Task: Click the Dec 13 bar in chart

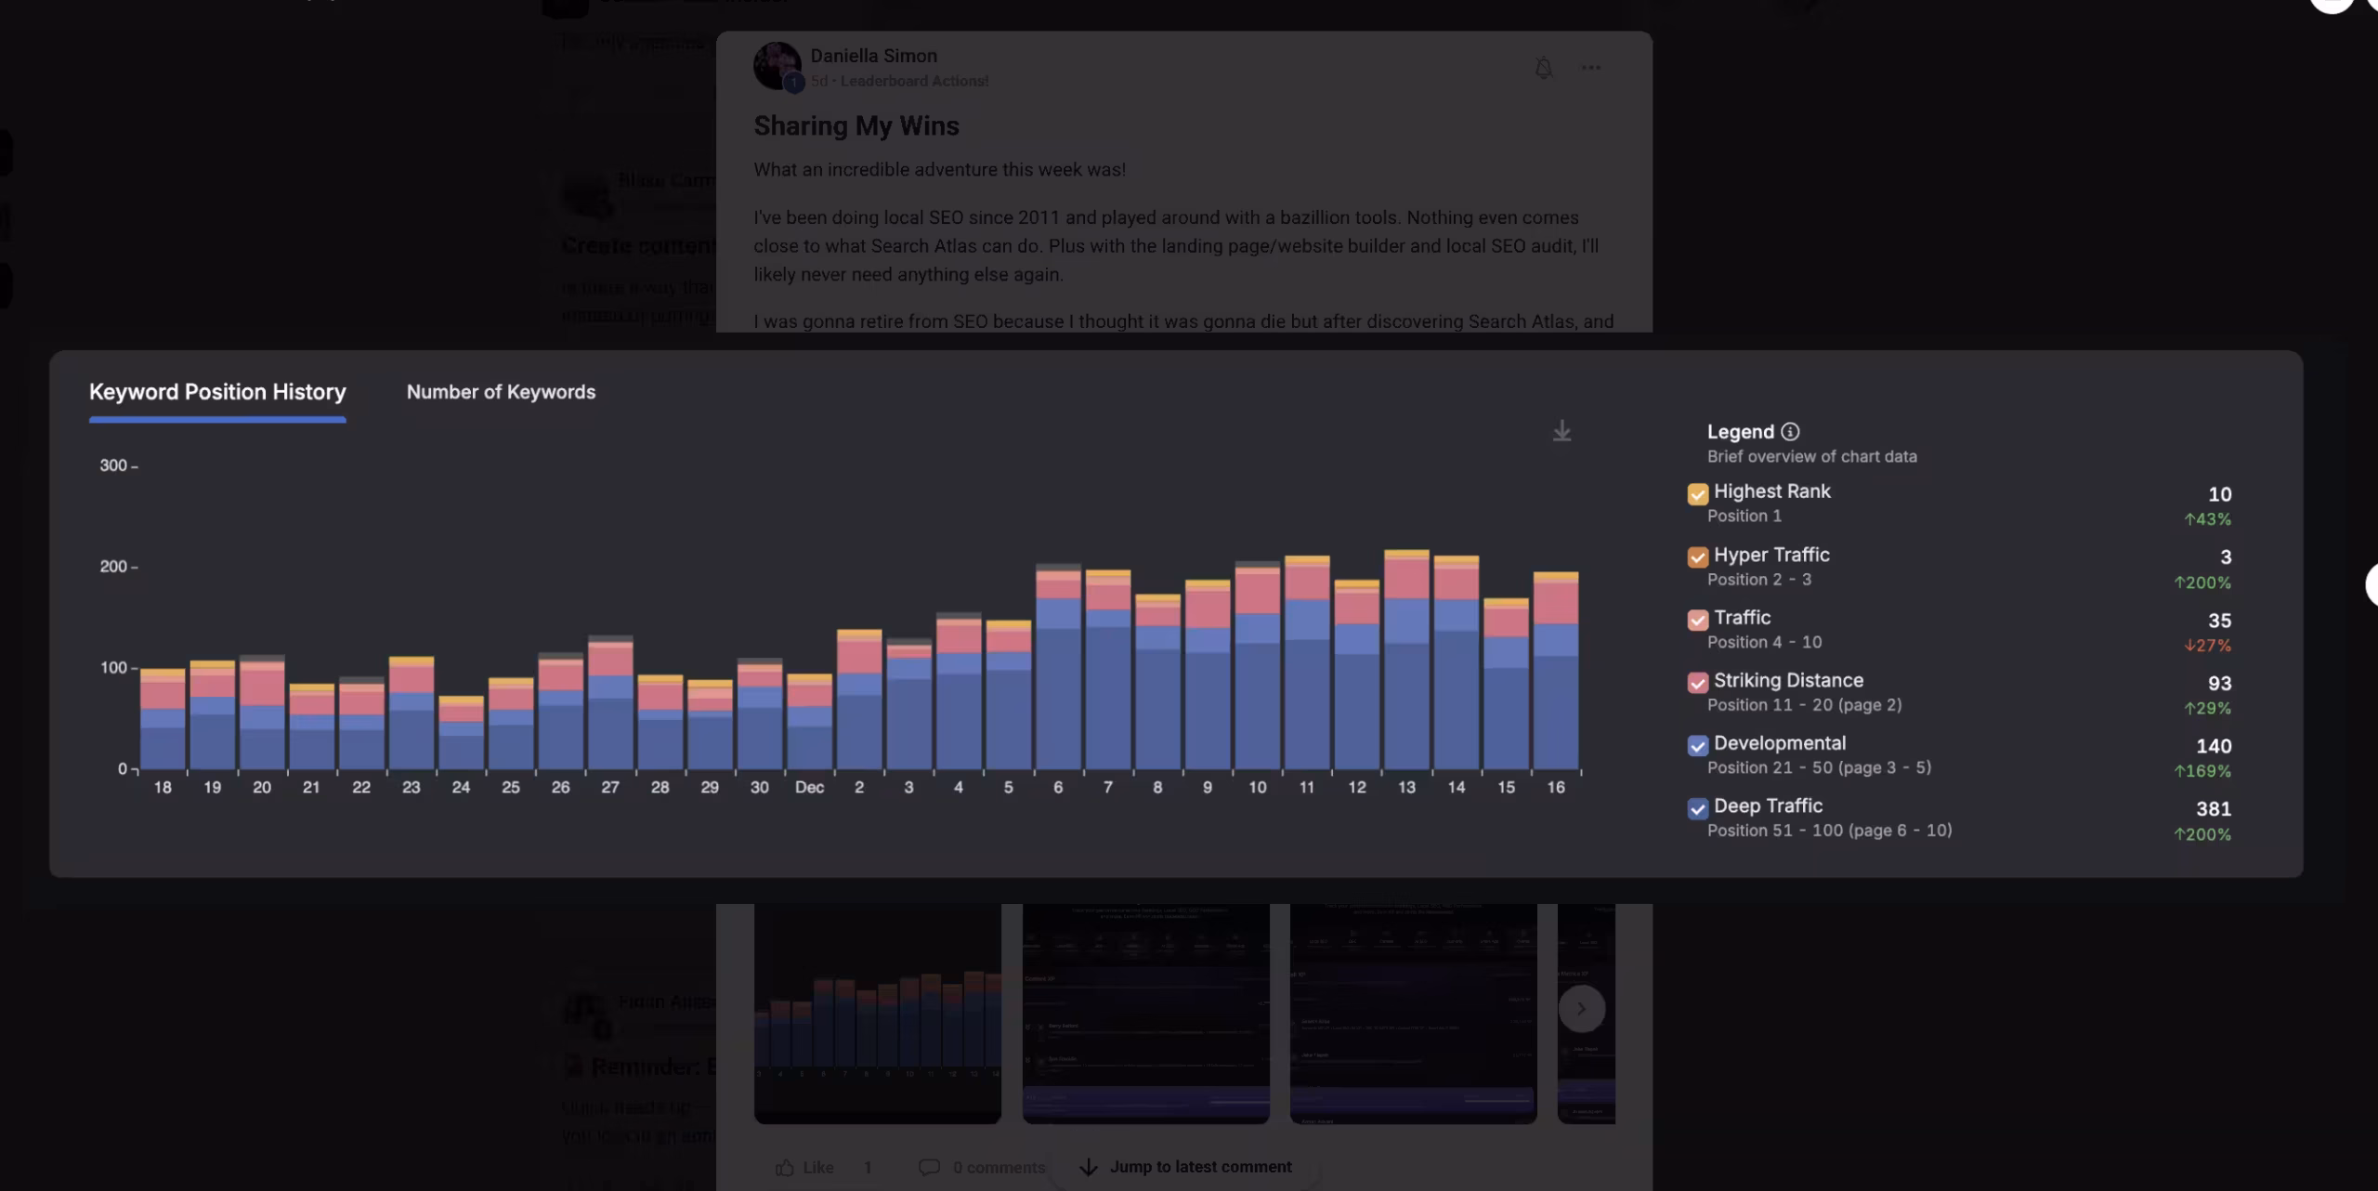Action: pyautogui.click(x=1406, y=660)
